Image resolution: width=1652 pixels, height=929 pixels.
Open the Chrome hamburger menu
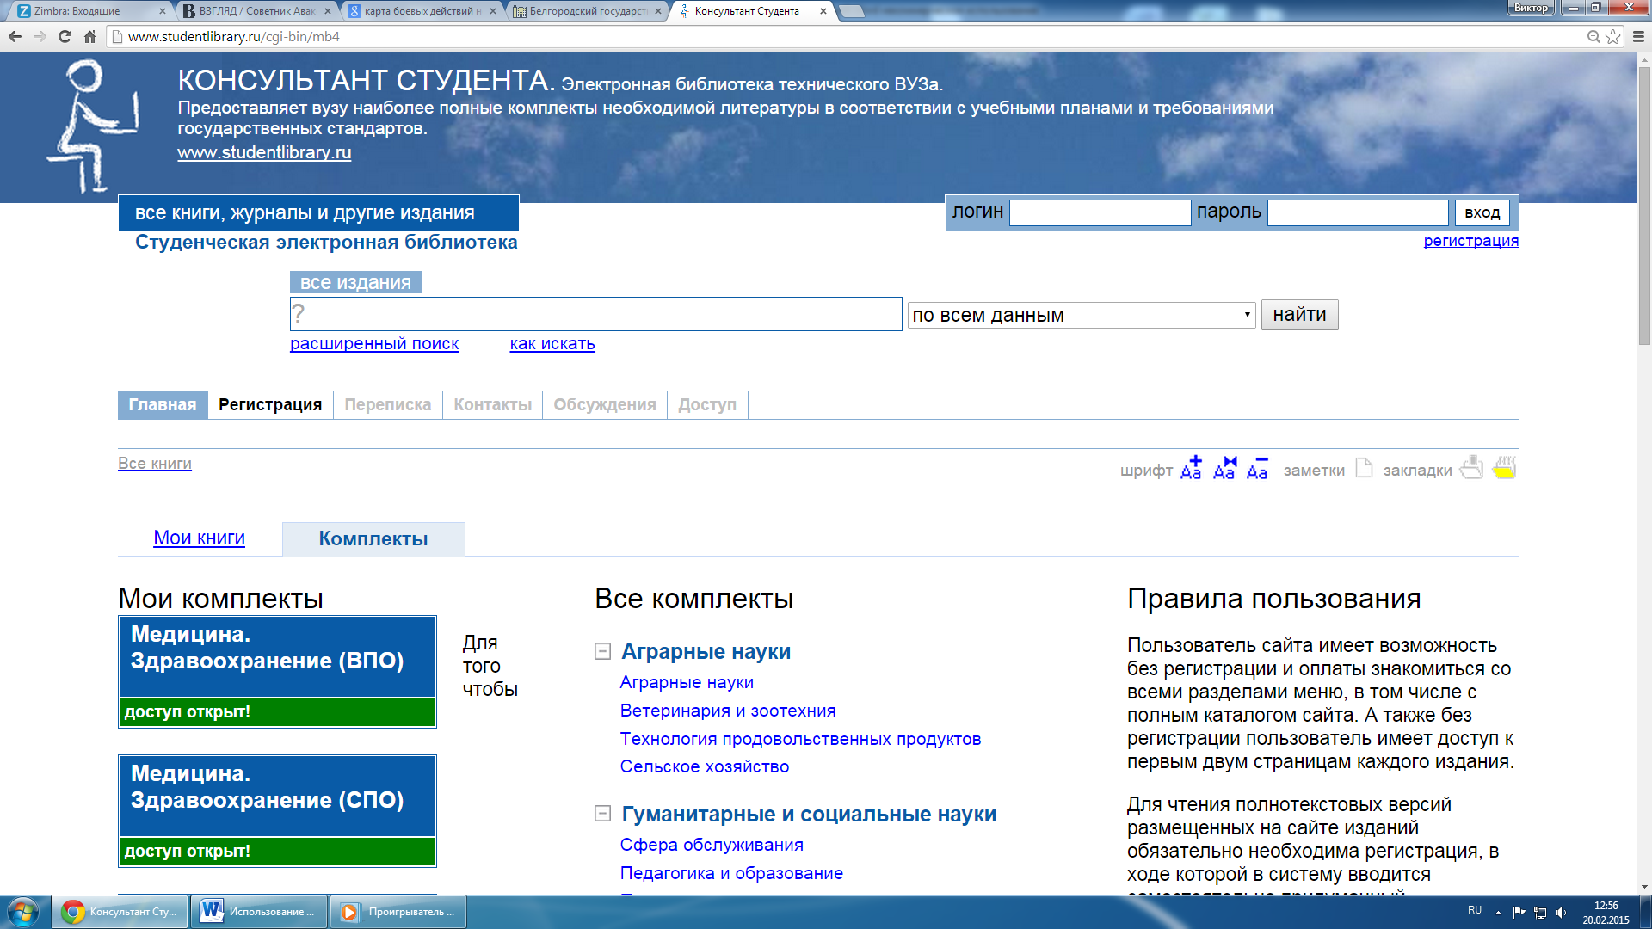coord(1638,36)
